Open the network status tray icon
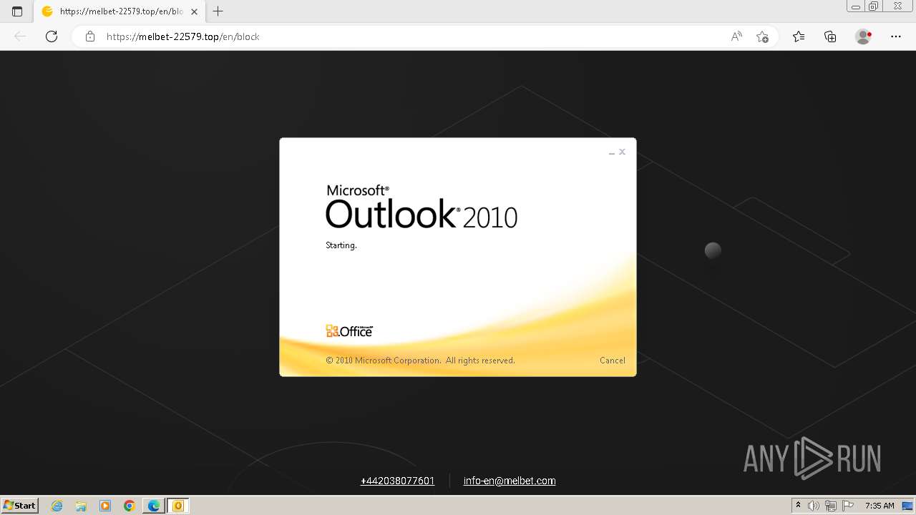 click(x=831, y=506)
